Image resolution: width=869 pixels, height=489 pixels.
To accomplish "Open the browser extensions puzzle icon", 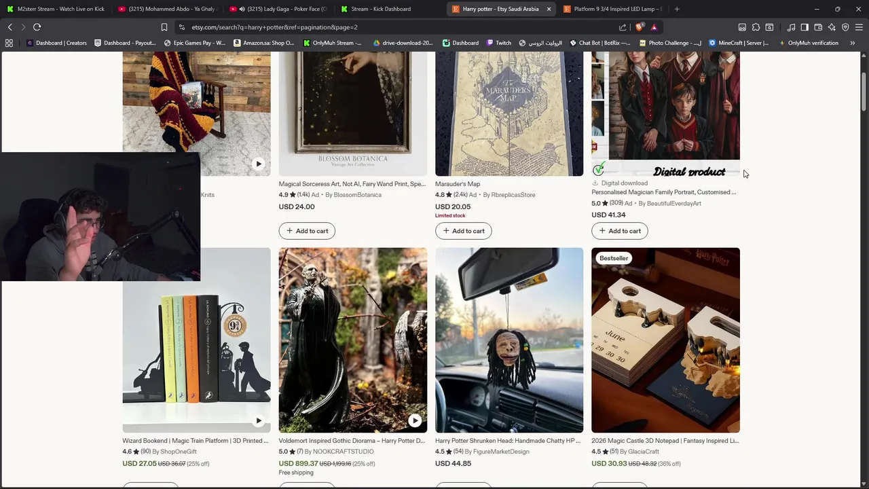I will [x=756, y=27].
